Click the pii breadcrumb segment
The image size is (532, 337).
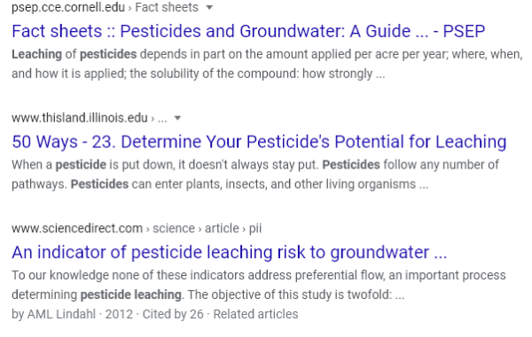[x=255, y=229]
